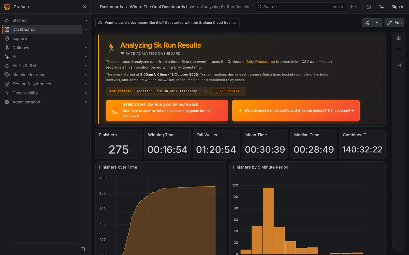The height and width of the screenshot is (255, 409).
Task: Undock the sidebar menu icon
Action: (x=82, y=249)
